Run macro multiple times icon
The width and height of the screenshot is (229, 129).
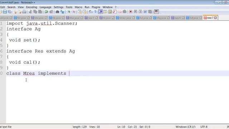tap(145, 12)
